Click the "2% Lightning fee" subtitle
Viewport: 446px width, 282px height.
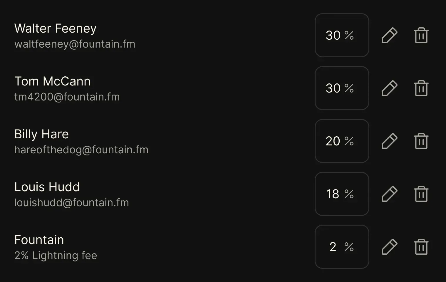(56, 256)
